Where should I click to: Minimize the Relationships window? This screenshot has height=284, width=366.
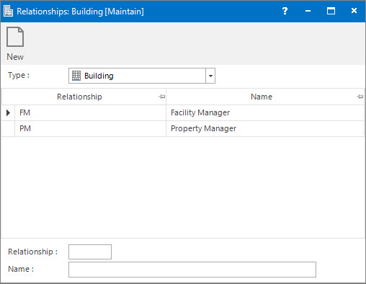click(x=308, y=11)
